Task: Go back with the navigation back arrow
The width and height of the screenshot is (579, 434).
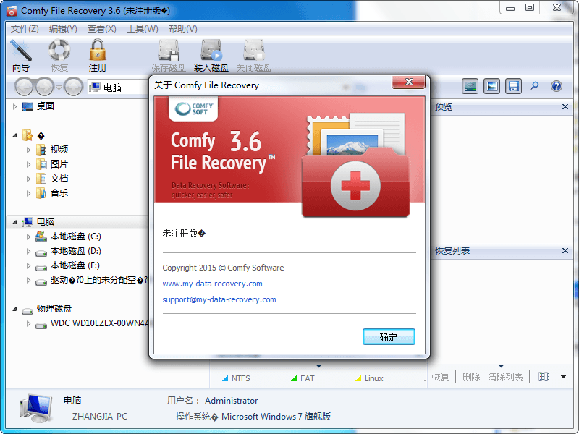Action: pos(25,87)
